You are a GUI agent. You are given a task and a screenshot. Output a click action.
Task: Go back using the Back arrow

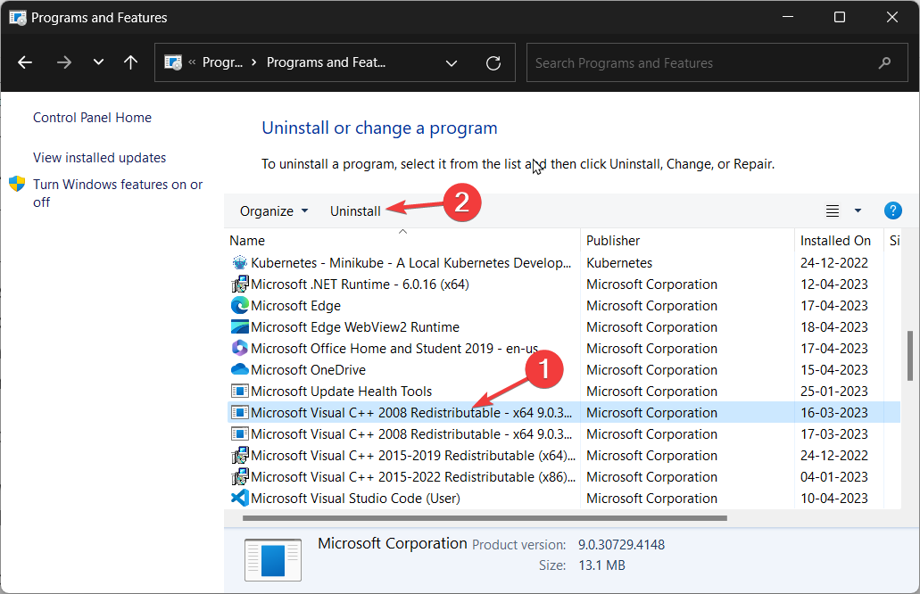(25, 62)
